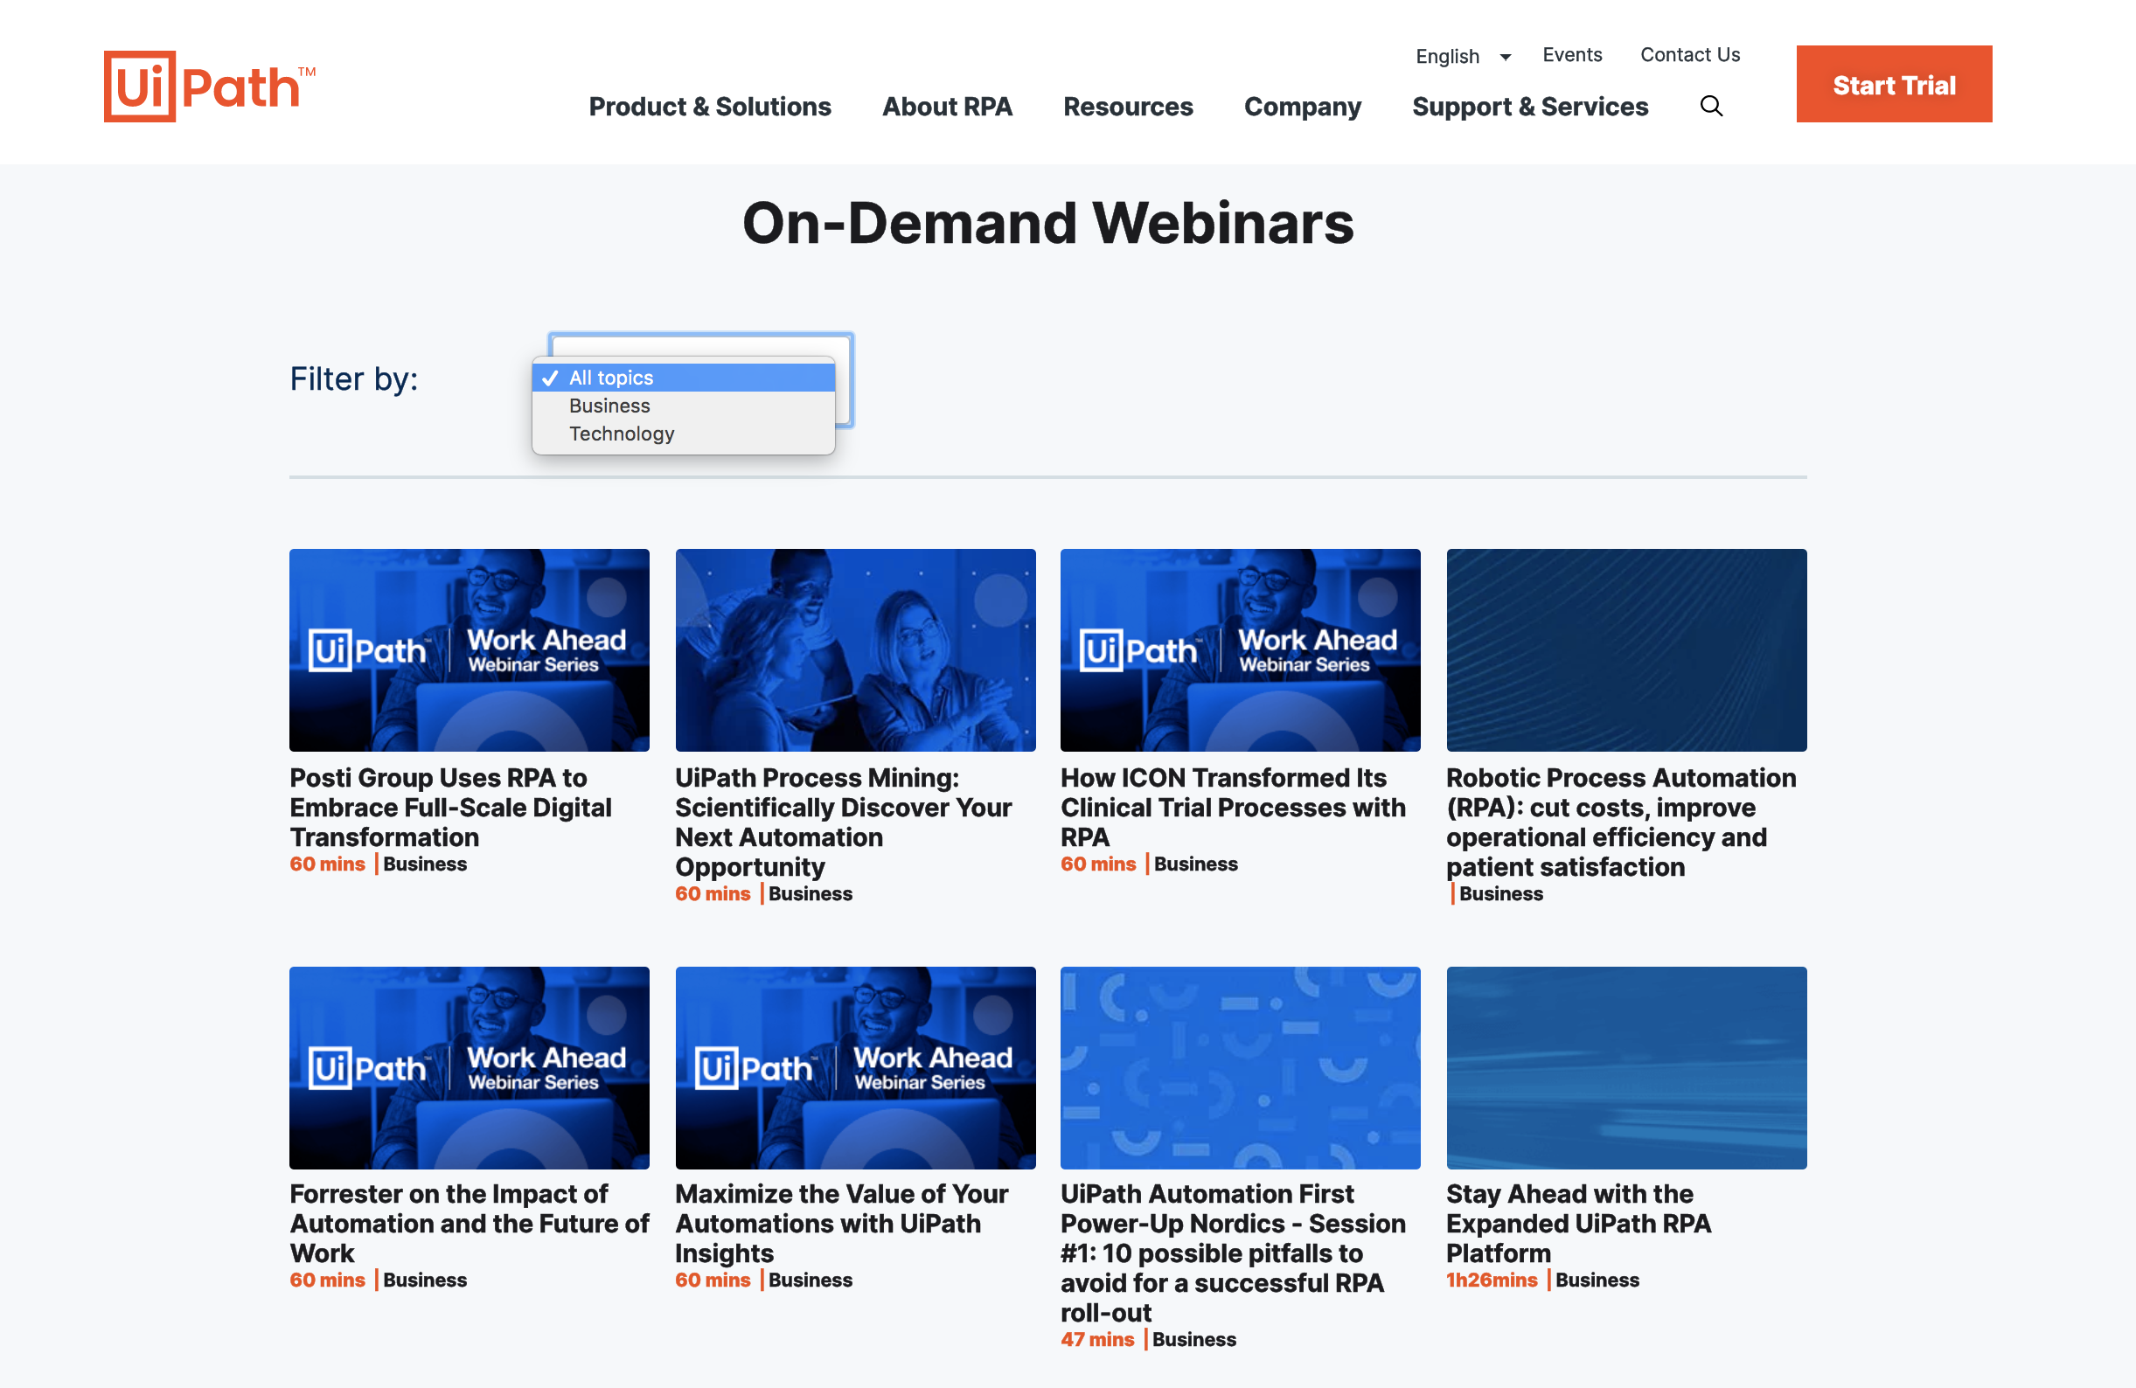
Task: Open UiPath Process Mining webinar thumbnail
Action: pos(855,649)
